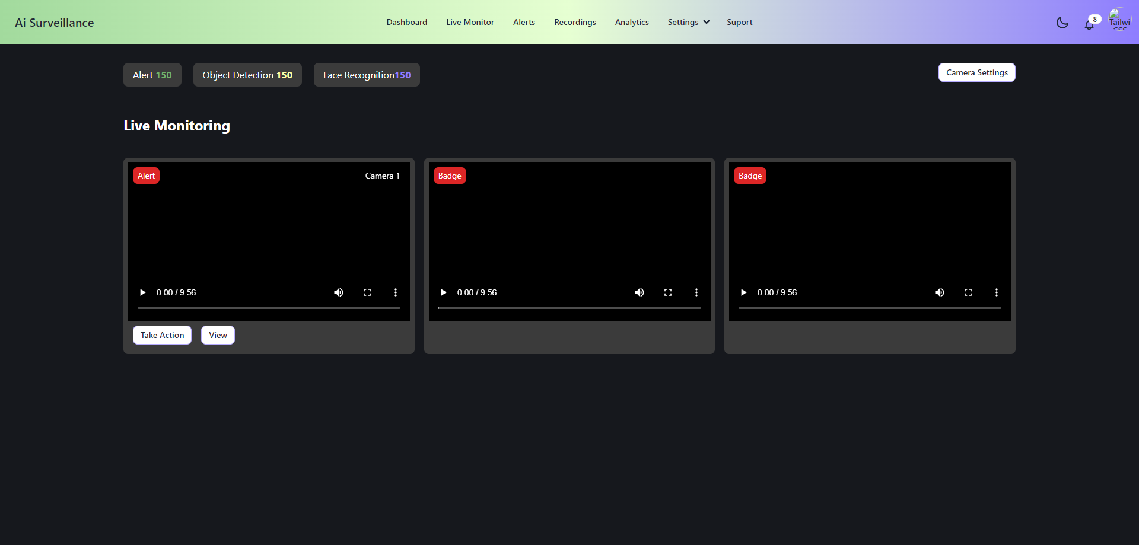1139x545 pixels.
Task: Play the second camera video
Action: [443, 292]
